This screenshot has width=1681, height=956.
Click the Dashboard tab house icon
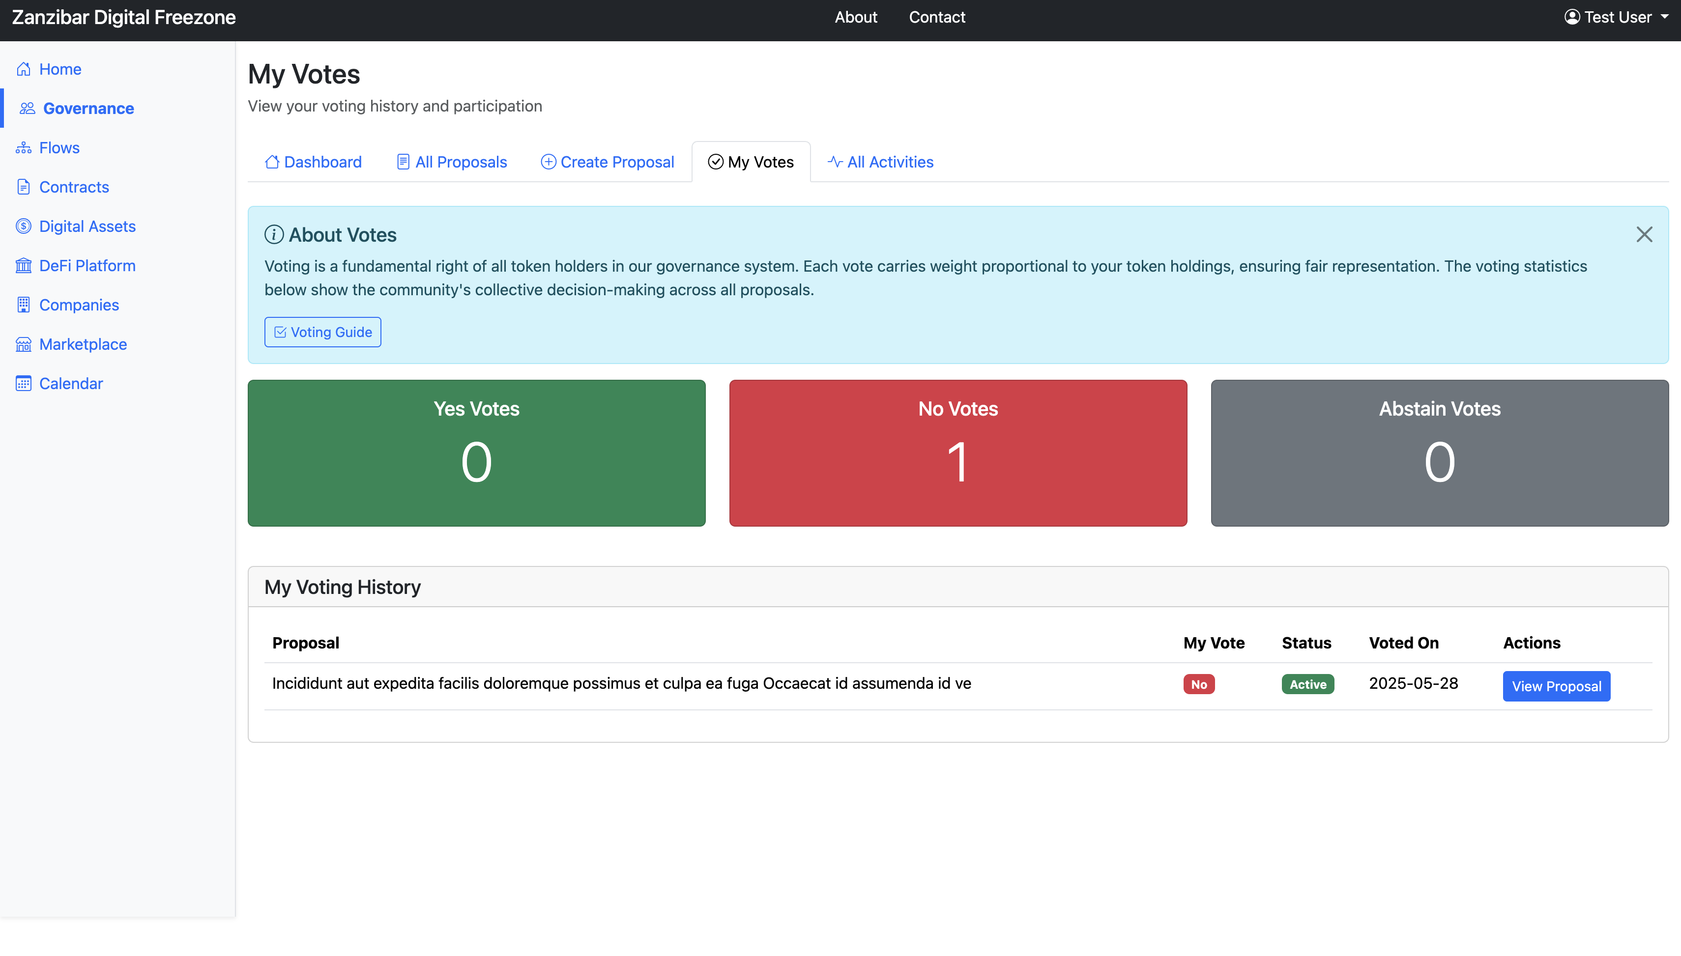coord(272,162)
